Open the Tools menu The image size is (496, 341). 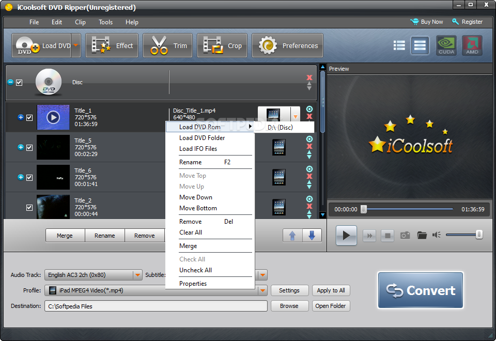click(x=105, y=22)
